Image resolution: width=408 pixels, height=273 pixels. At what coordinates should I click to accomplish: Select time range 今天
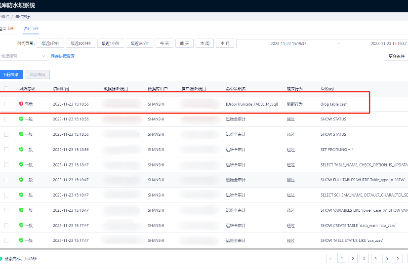tap(164, 43)
